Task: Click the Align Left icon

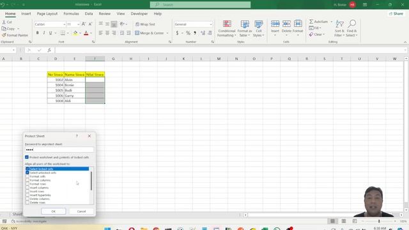Action: tap(101, 33)
